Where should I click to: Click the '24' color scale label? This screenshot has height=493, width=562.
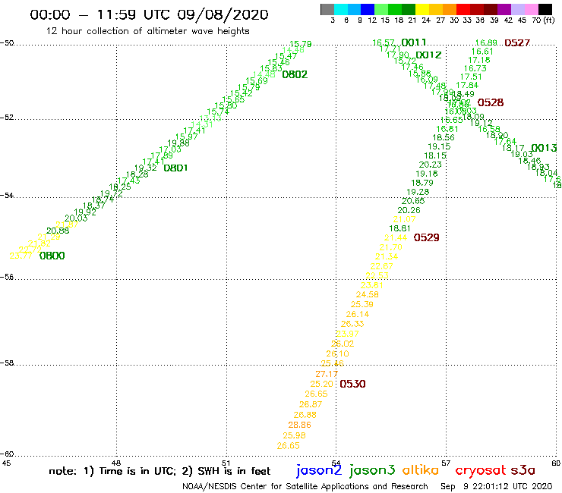coord(426,20)
